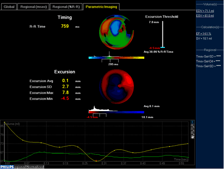This screenshot has width=224, height=169.
Task: Click the first Tmsv Sel-SD regional entry
Action: (x=208, y=56)
